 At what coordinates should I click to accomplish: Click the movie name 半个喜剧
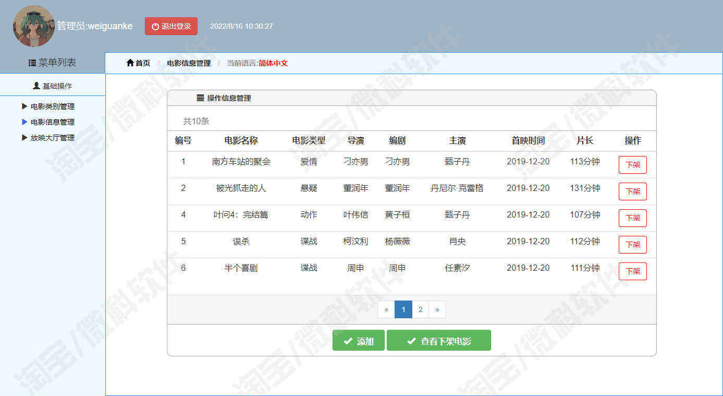pyautogui.click(x=241, y=268)
